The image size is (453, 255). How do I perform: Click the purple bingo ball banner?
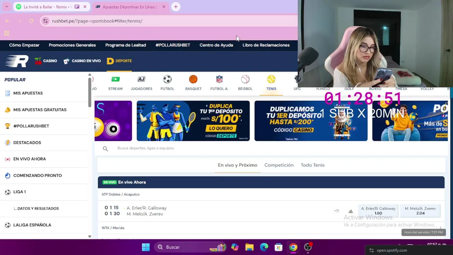[x=113, y=121]
